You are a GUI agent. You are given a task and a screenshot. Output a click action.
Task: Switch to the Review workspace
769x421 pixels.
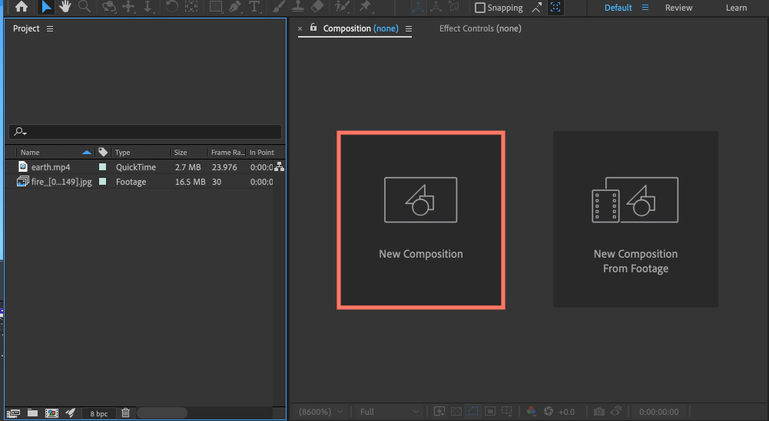679,8
